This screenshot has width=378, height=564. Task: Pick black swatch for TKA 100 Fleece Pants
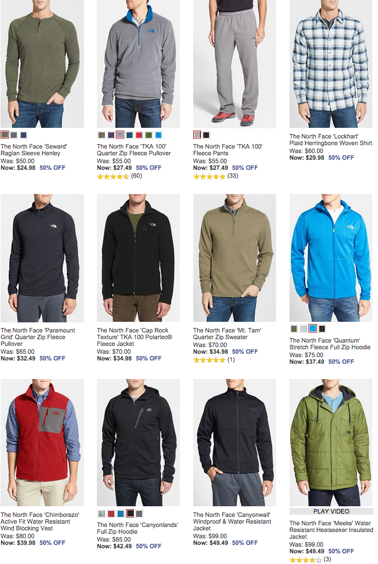tap(206, 135)
